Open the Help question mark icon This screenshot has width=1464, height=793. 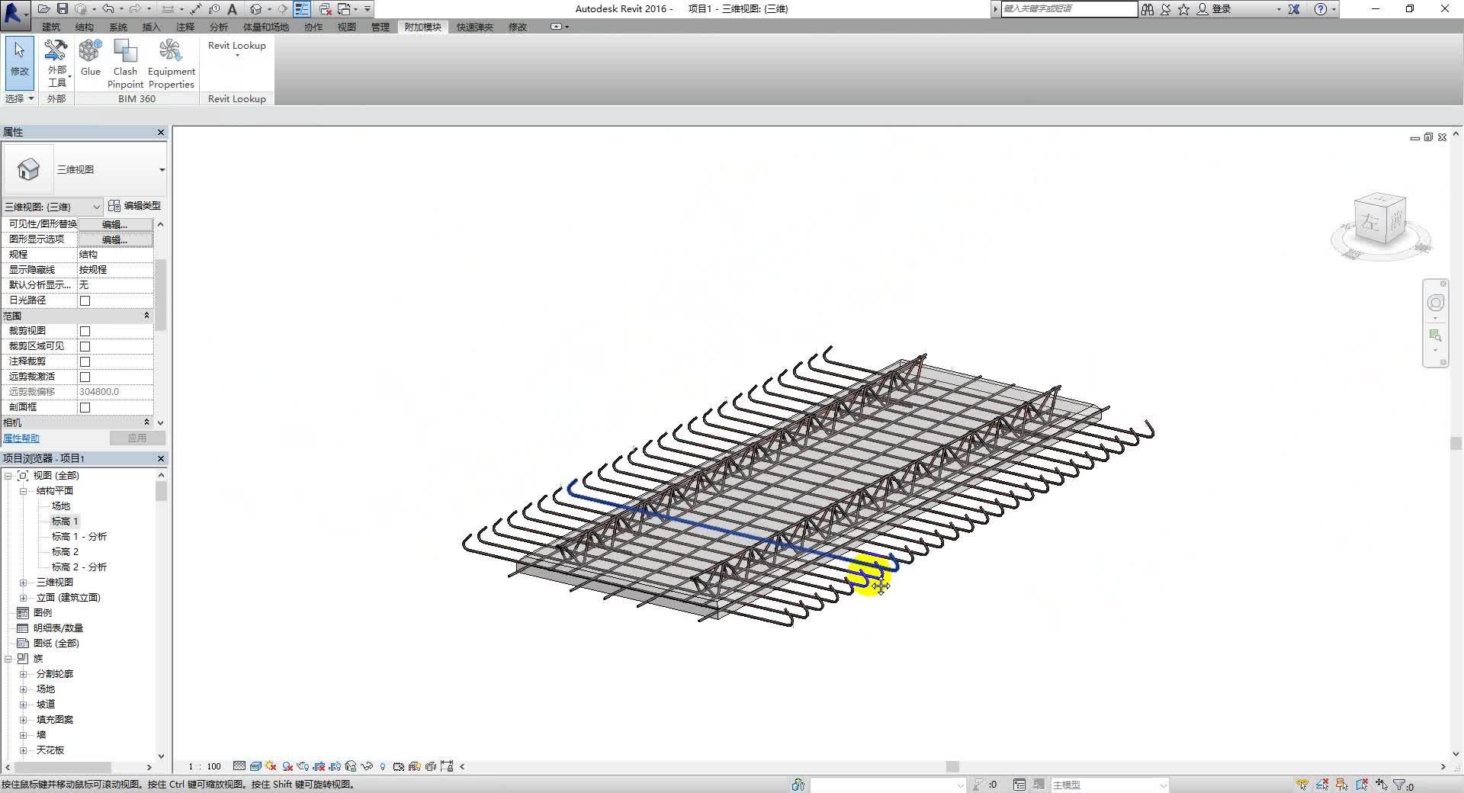coord(1321,9)
